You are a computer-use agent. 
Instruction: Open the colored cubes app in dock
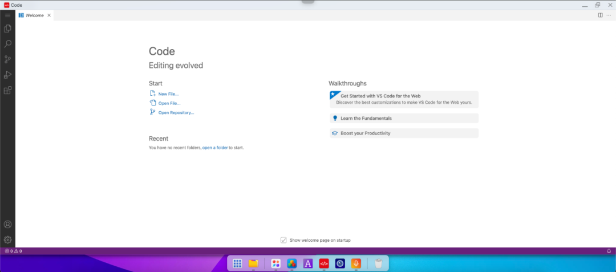point(292,263)
